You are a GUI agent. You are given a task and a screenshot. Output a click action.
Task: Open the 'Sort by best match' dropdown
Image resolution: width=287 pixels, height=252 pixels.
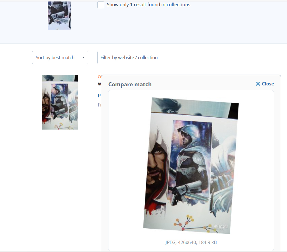(60, 58)
